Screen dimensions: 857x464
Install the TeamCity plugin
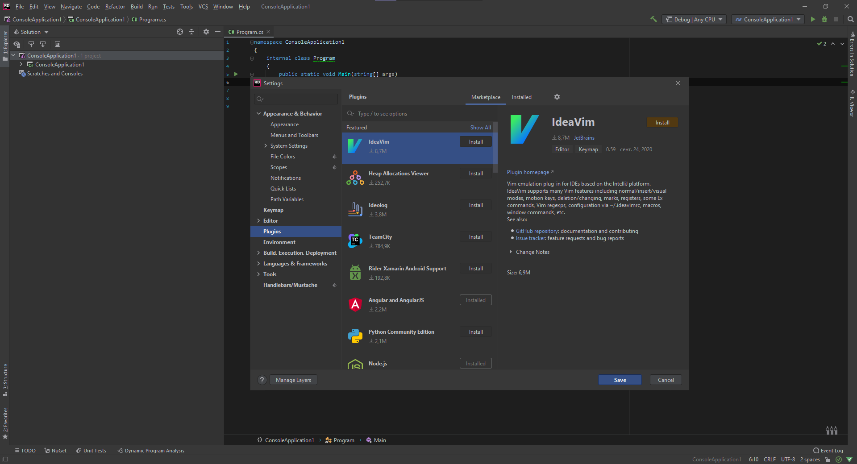pos(476,237)
